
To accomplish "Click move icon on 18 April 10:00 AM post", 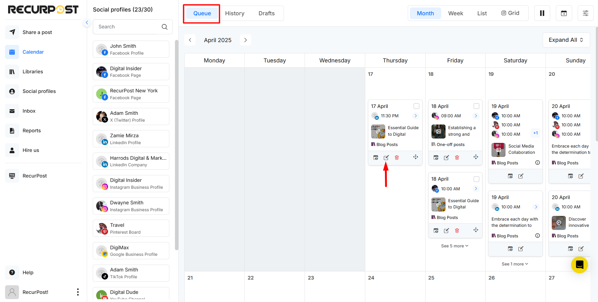I will point(476,230).
